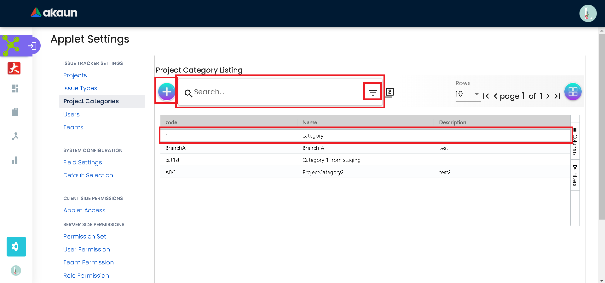Open Default Selection settings
Image resolution: width=605 pixels, height=283 pixels.
(x=88, y=175)
